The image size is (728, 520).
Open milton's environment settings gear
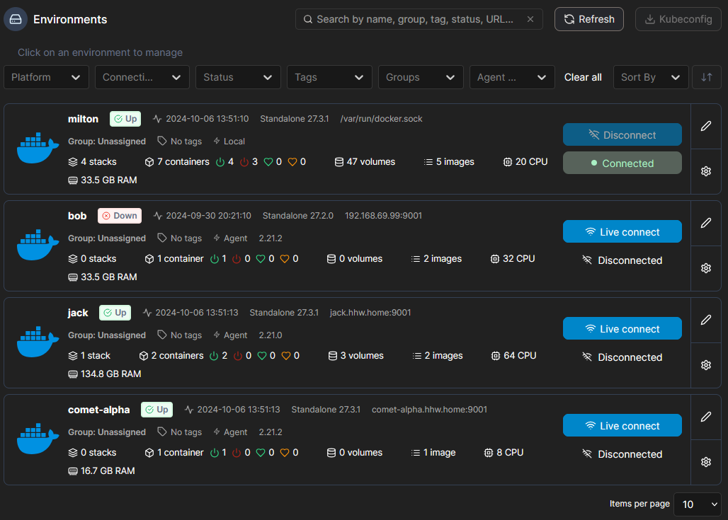tap(705, 171)
